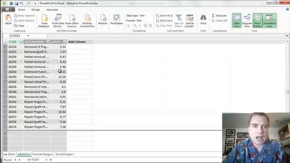
Task: Switch to Excel with the Excel icon
Action: coord(11,3)
